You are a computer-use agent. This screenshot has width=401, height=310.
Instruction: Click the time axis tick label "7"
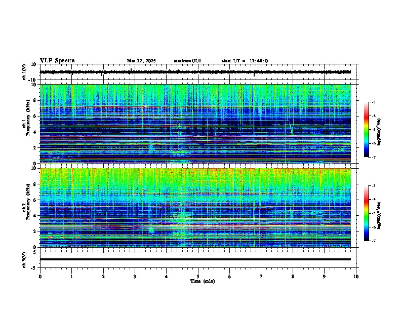(261, 277)
